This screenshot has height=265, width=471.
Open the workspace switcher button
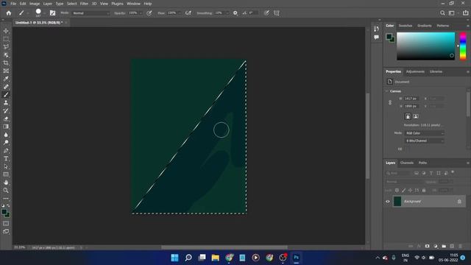451,13
